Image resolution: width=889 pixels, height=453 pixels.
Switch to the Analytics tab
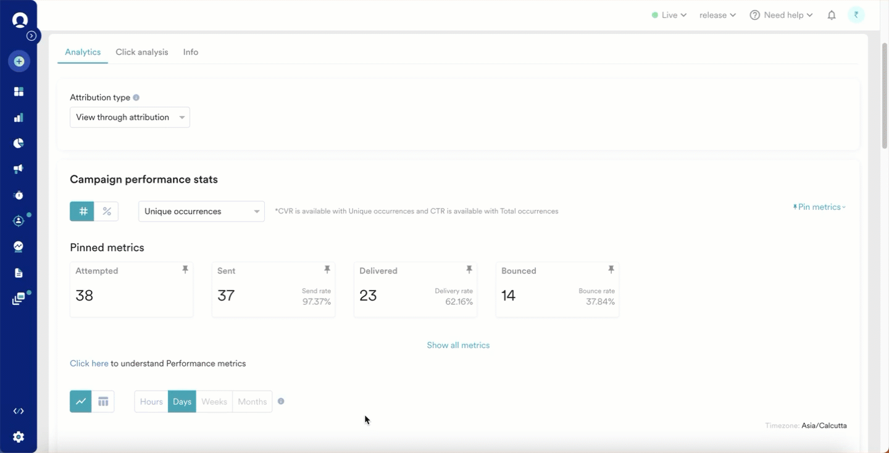[x=83, y=52]
